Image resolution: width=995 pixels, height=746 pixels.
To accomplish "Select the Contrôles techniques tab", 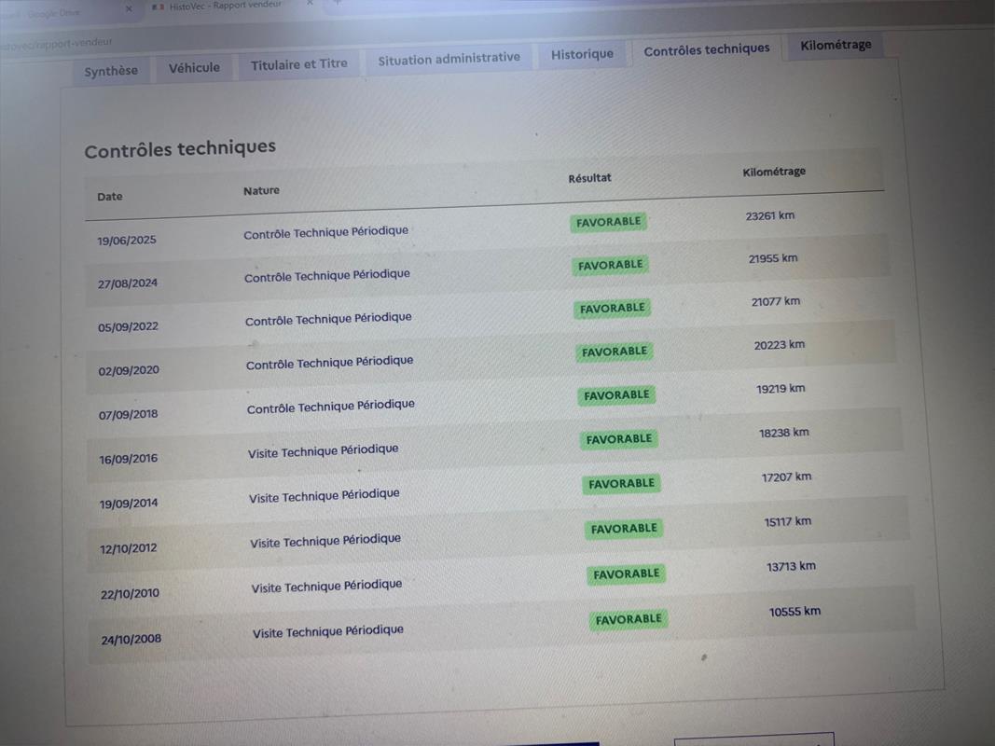I will [707, 49].
